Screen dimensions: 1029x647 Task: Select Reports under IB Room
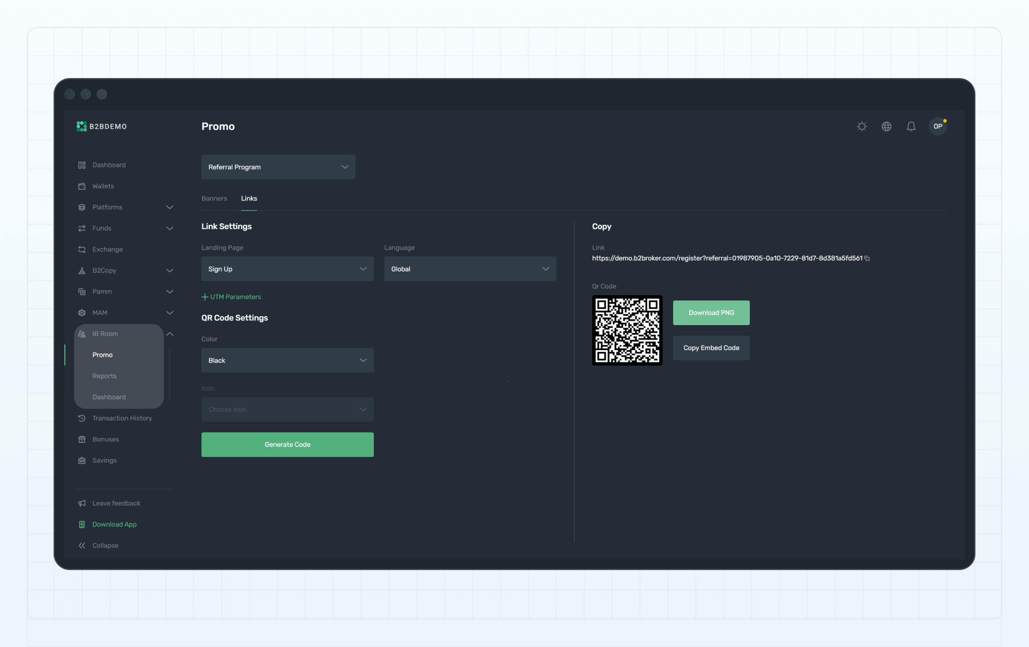tap(104, 376)
